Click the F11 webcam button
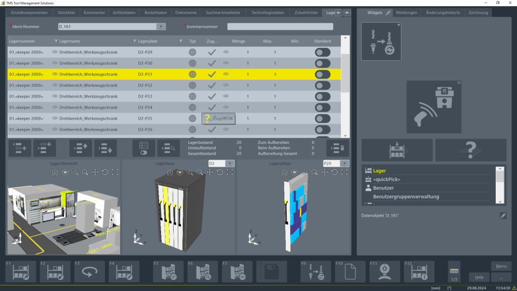 point(384,272)
